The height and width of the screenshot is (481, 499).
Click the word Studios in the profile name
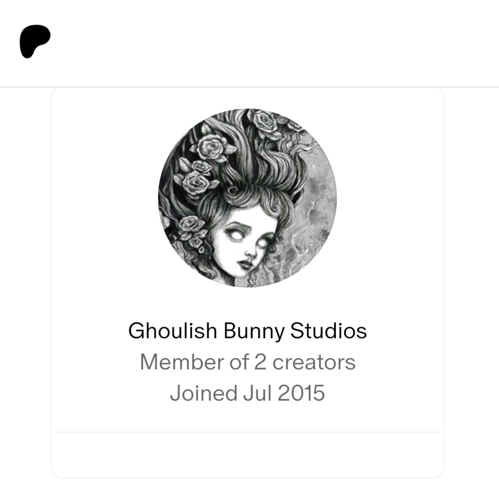328,331
